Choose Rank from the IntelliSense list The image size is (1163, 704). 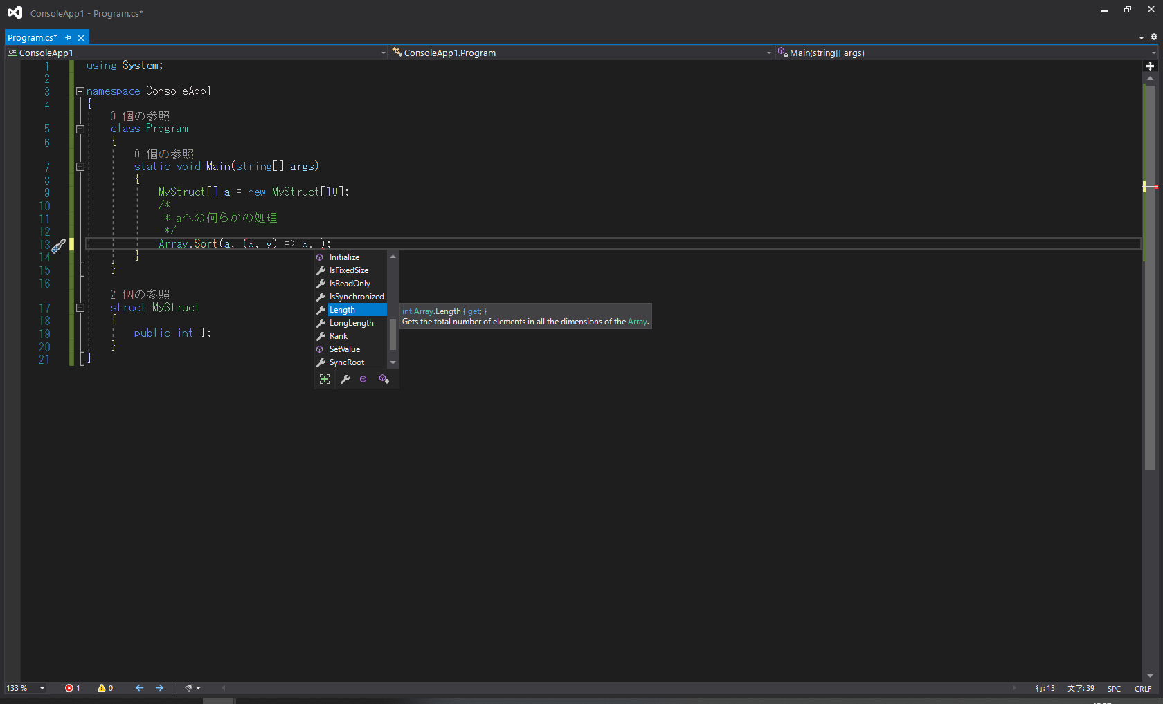point(351,336)
